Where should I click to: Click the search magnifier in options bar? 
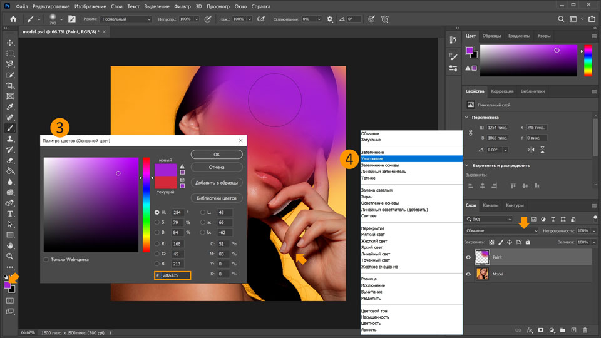tap(561, 19)
